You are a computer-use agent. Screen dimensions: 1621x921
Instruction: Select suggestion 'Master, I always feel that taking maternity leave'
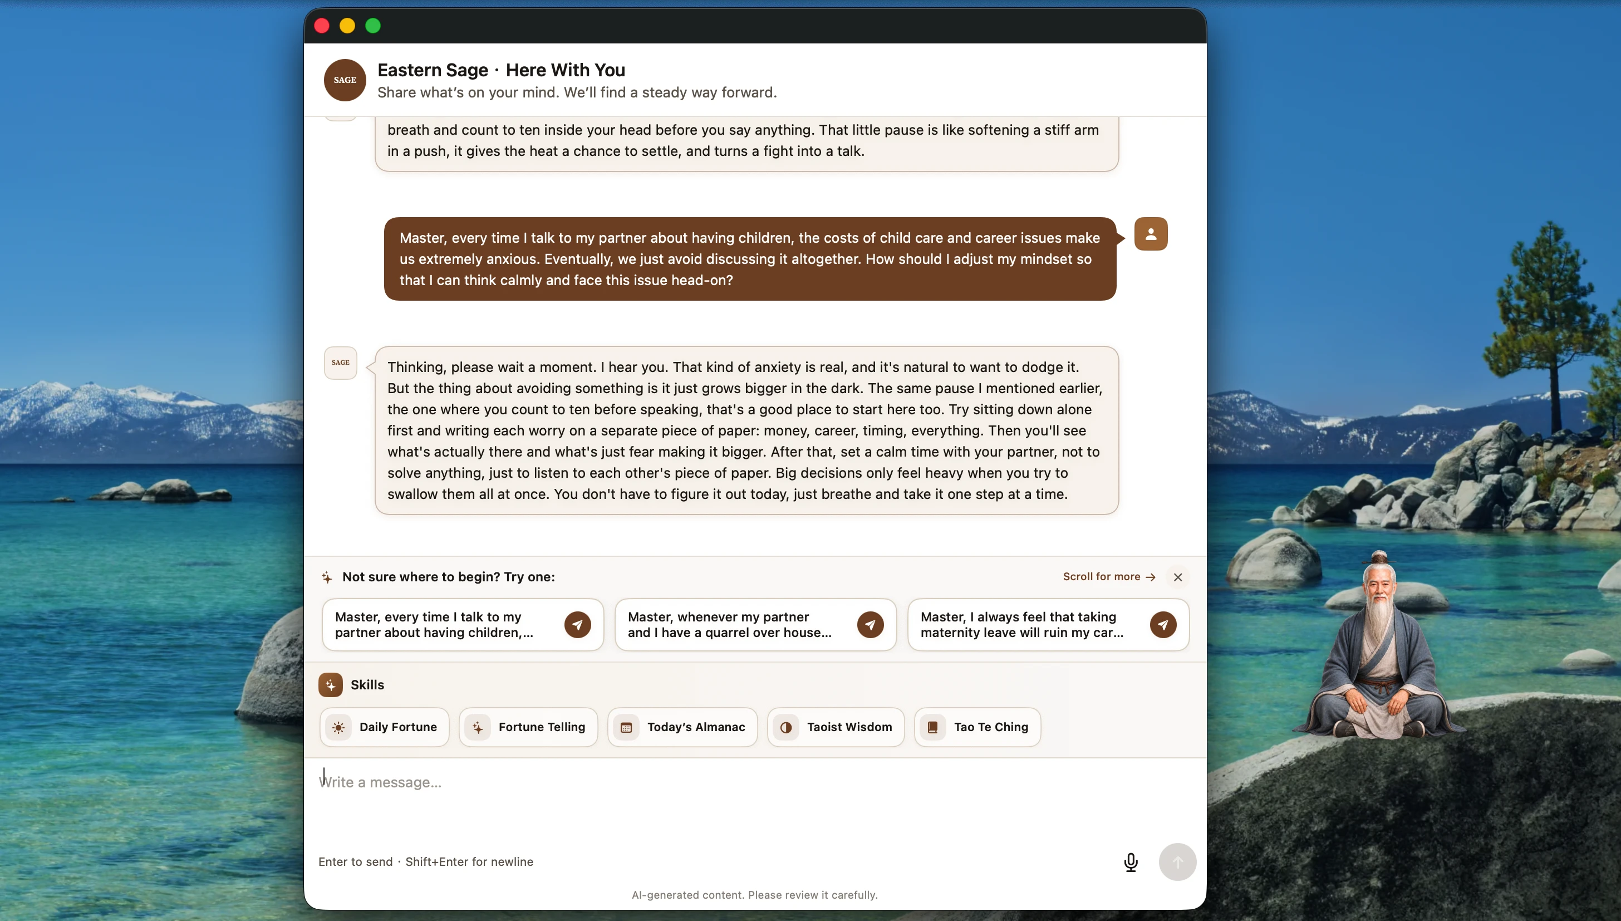pyautogui.click(x=1048, y=624)
